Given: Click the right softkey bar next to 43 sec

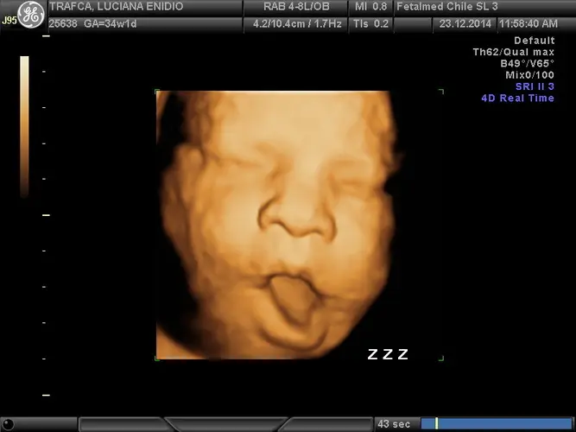Looking at the screenshot, I should pyautogui.click(x=326, y=424).
